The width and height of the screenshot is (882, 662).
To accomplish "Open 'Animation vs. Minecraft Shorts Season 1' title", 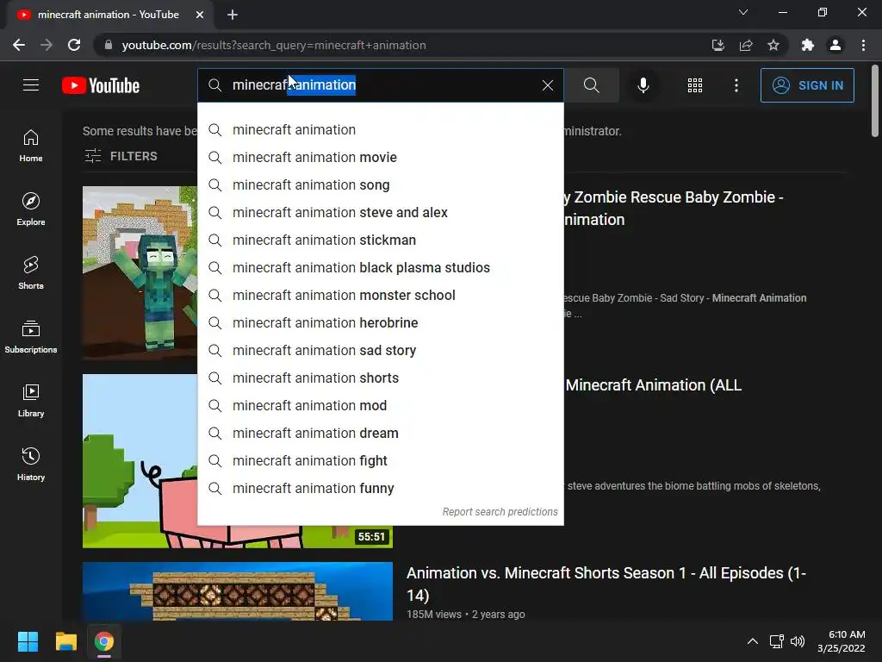I will (606, 584).
